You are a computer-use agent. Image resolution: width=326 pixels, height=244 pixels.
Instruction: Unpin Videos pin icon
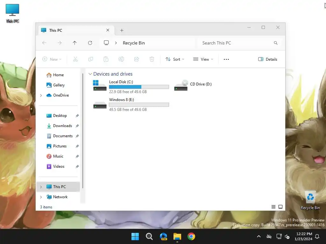(77, 166)
